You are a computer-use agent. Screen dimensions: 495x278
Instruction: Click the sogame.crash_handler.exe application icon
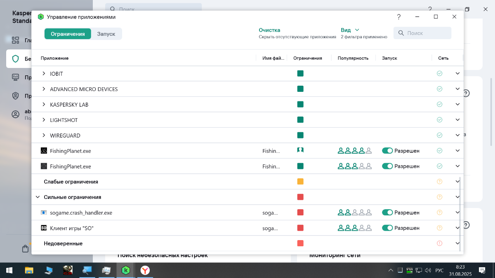click(x=44, y=213)
